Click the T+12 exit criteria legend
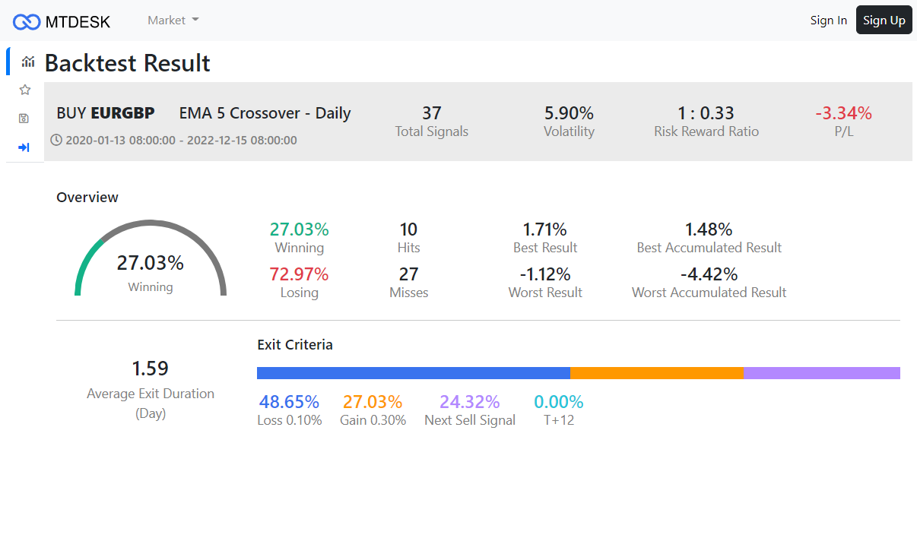This screenshot has height=538, width=917. tap(558, 410)
